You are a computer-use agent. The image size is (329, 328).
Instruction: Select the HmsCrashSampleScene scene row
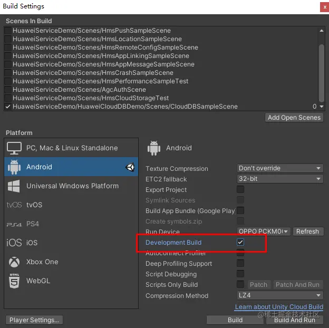point(161,73)
